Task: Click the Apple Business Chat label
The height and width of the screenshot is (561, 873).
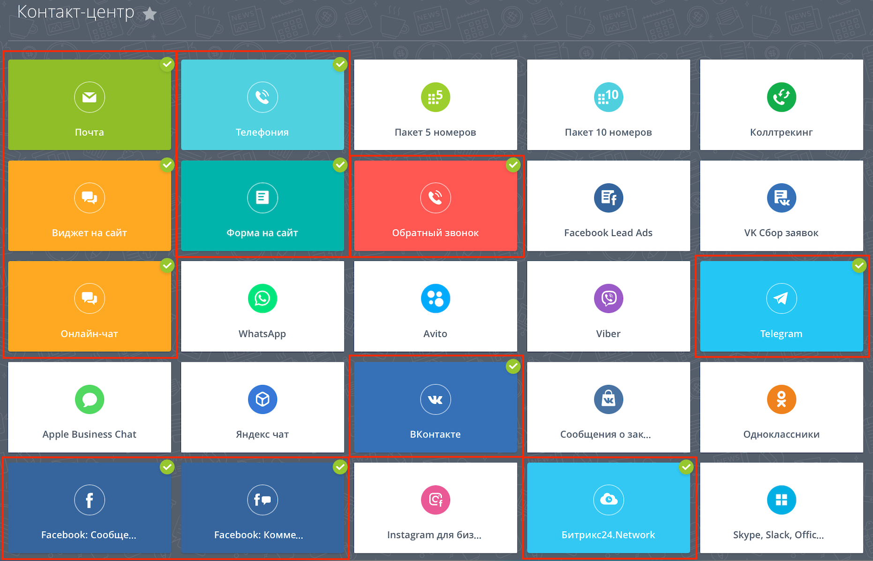Action: point(89,434)
